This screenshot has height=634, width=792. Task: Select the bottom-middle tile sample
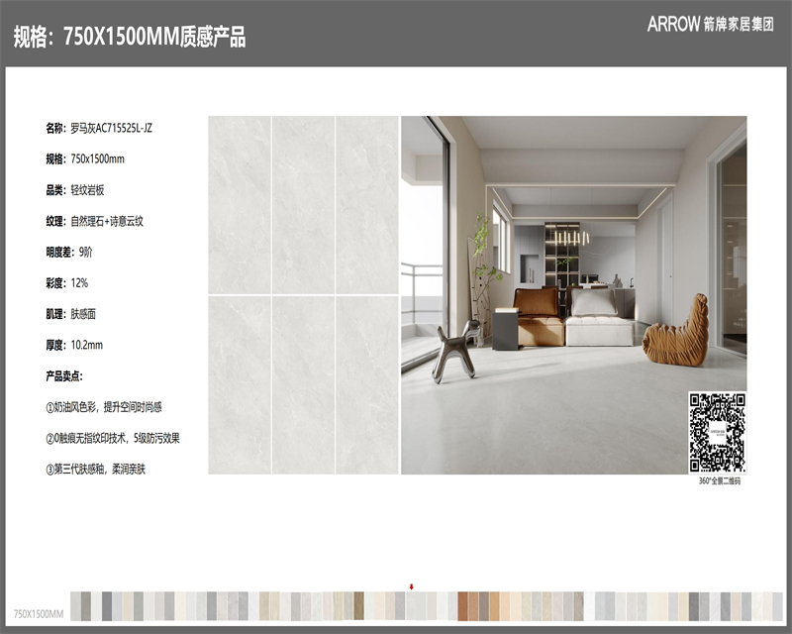click(303, 384)
